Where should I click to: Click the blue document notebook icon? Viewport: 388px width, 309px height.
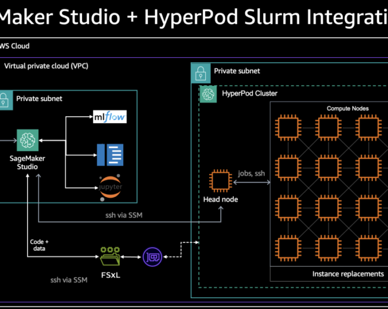click(110, 154)
